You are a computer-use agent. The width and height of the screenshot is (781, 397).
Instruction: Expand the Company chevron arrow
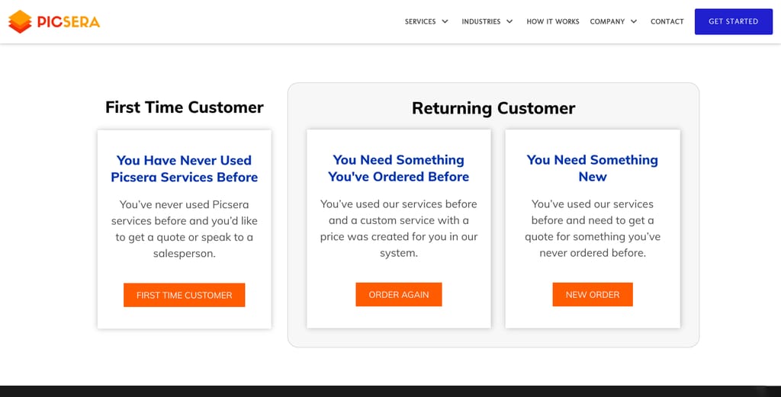point(634,21)
